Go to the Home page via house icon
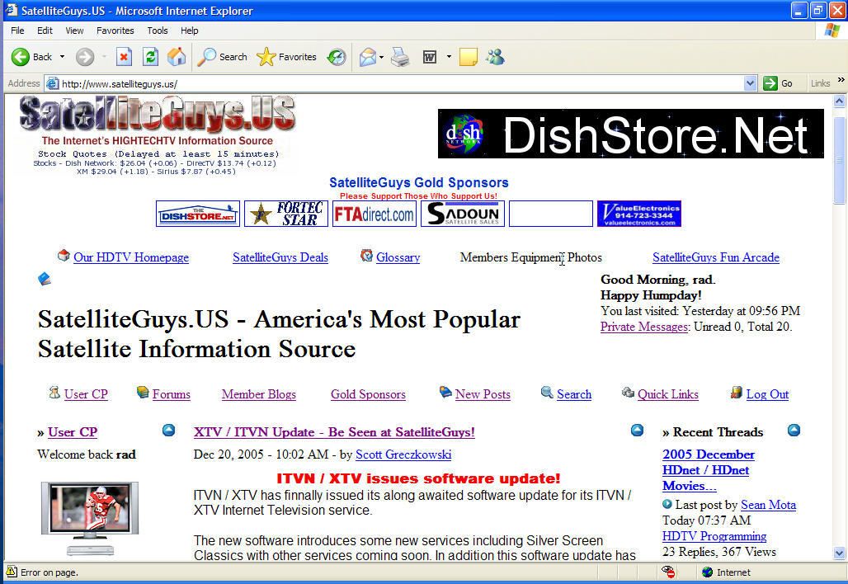This screenshot has width=848, height=584. pos(177,57)
